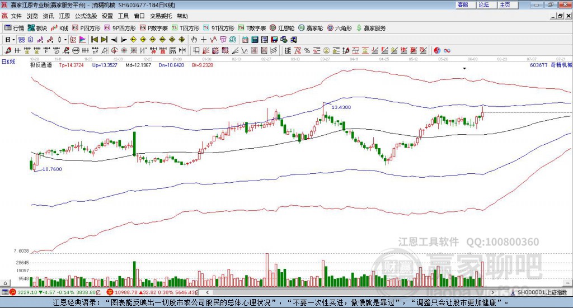573x308 pixels.
Task: Open the 9P四方形 tool
Action: pos(120,28)
